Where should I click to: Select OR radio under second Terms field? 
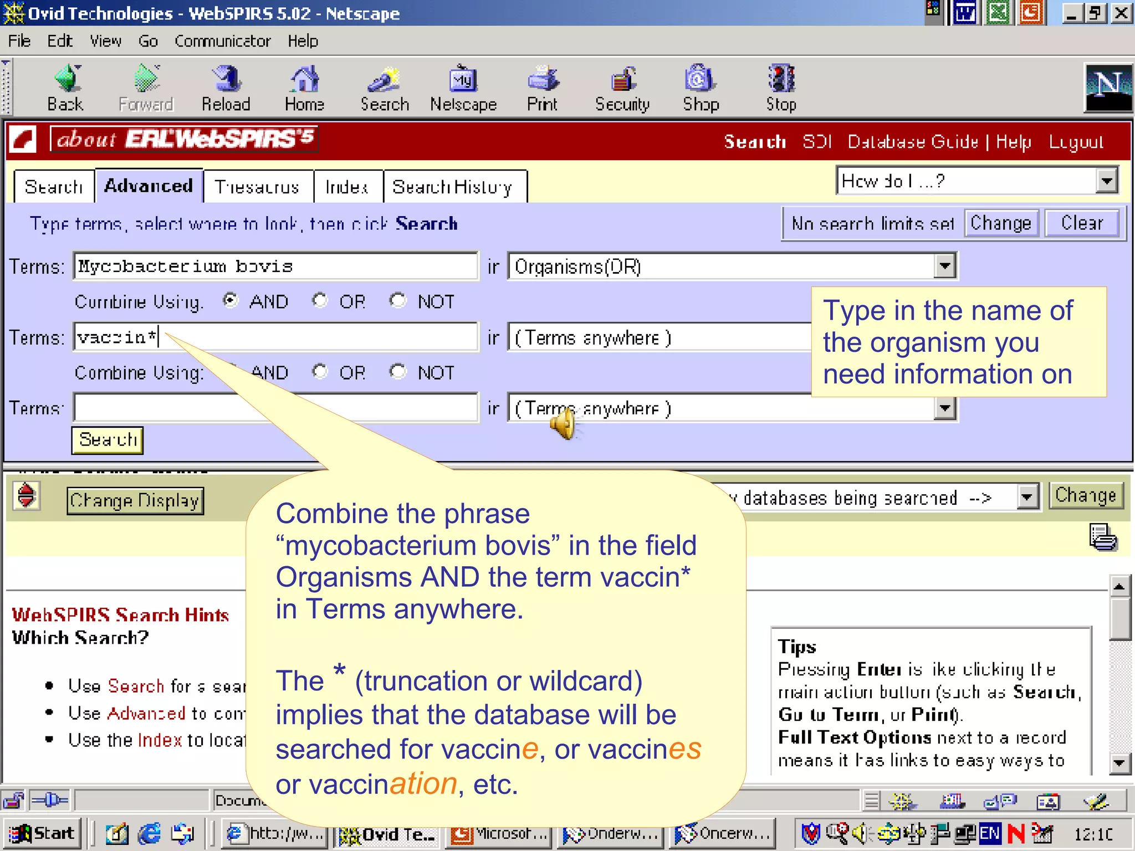[320, 371]
